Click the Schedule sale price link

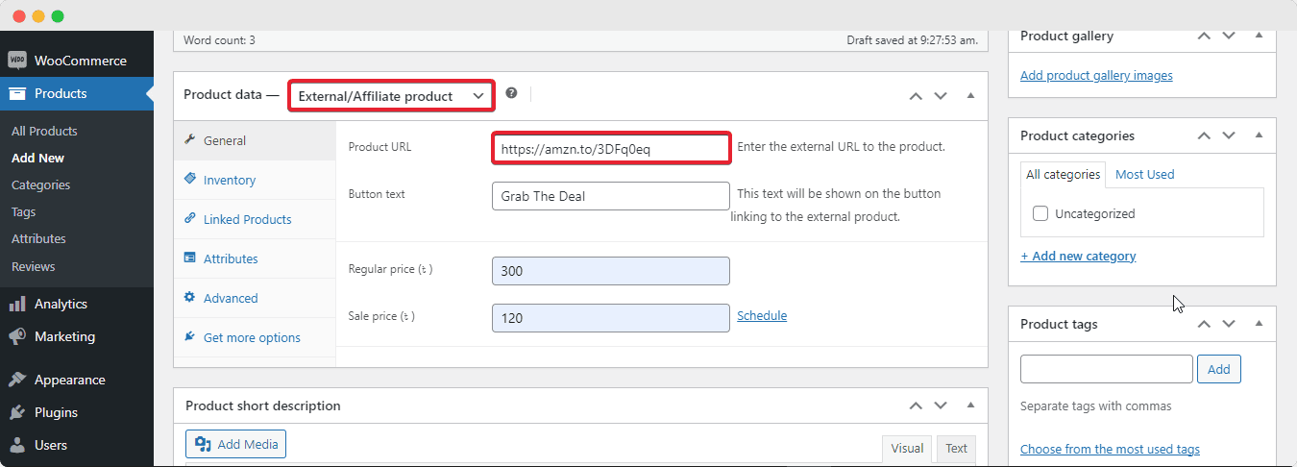click(x=762, y=315)
